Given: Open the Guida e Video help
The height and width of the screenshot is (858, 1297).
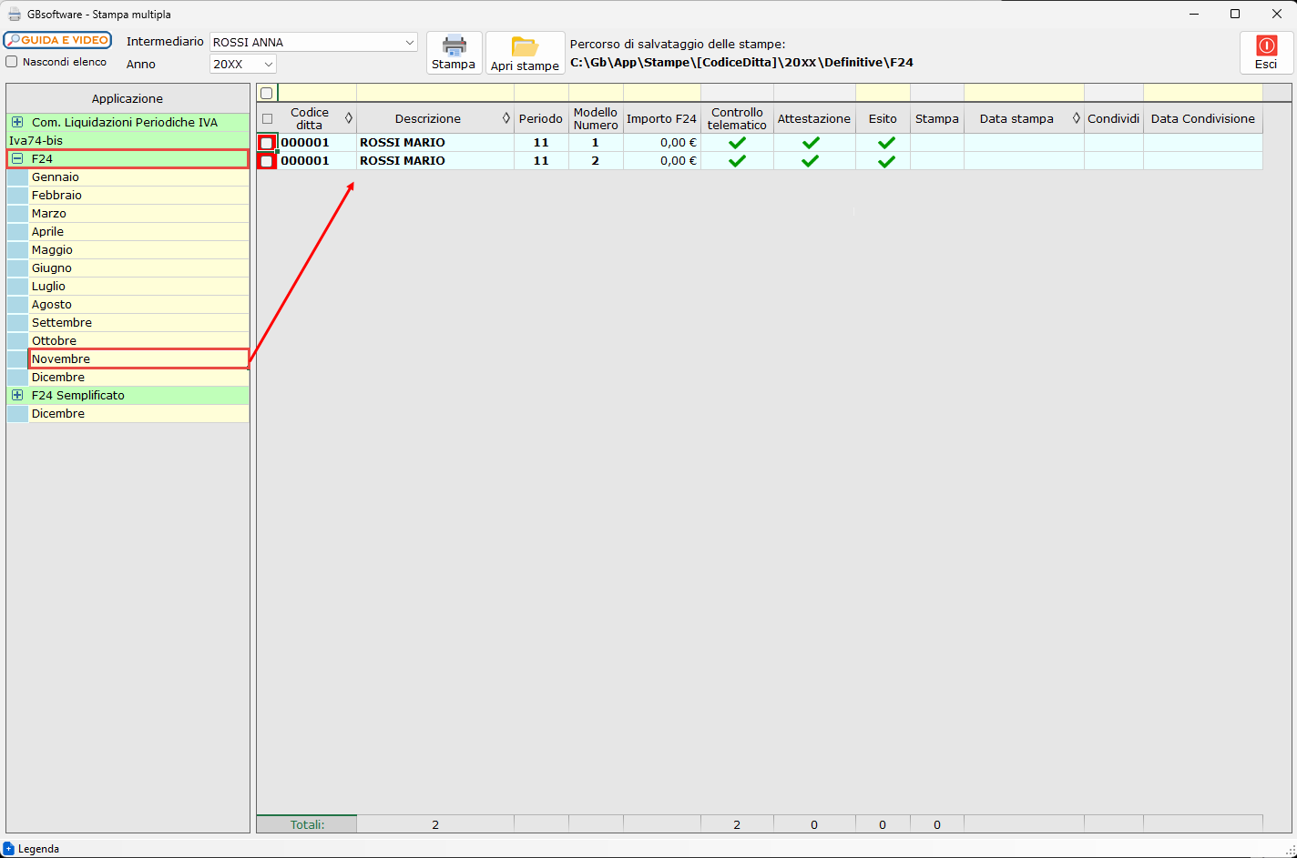Looking at the screenshot, I should point(57,40).
